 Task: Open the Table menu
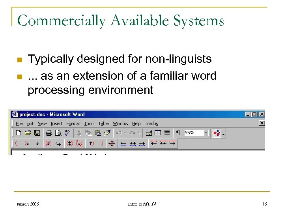point(103,123)
